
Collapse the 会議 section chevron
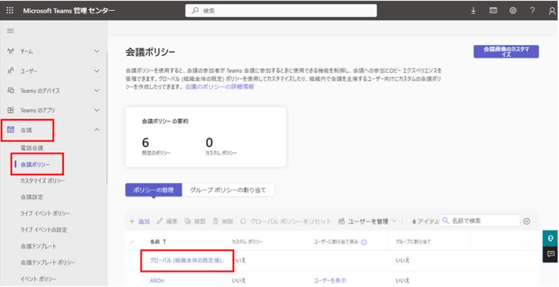(97, 130)
